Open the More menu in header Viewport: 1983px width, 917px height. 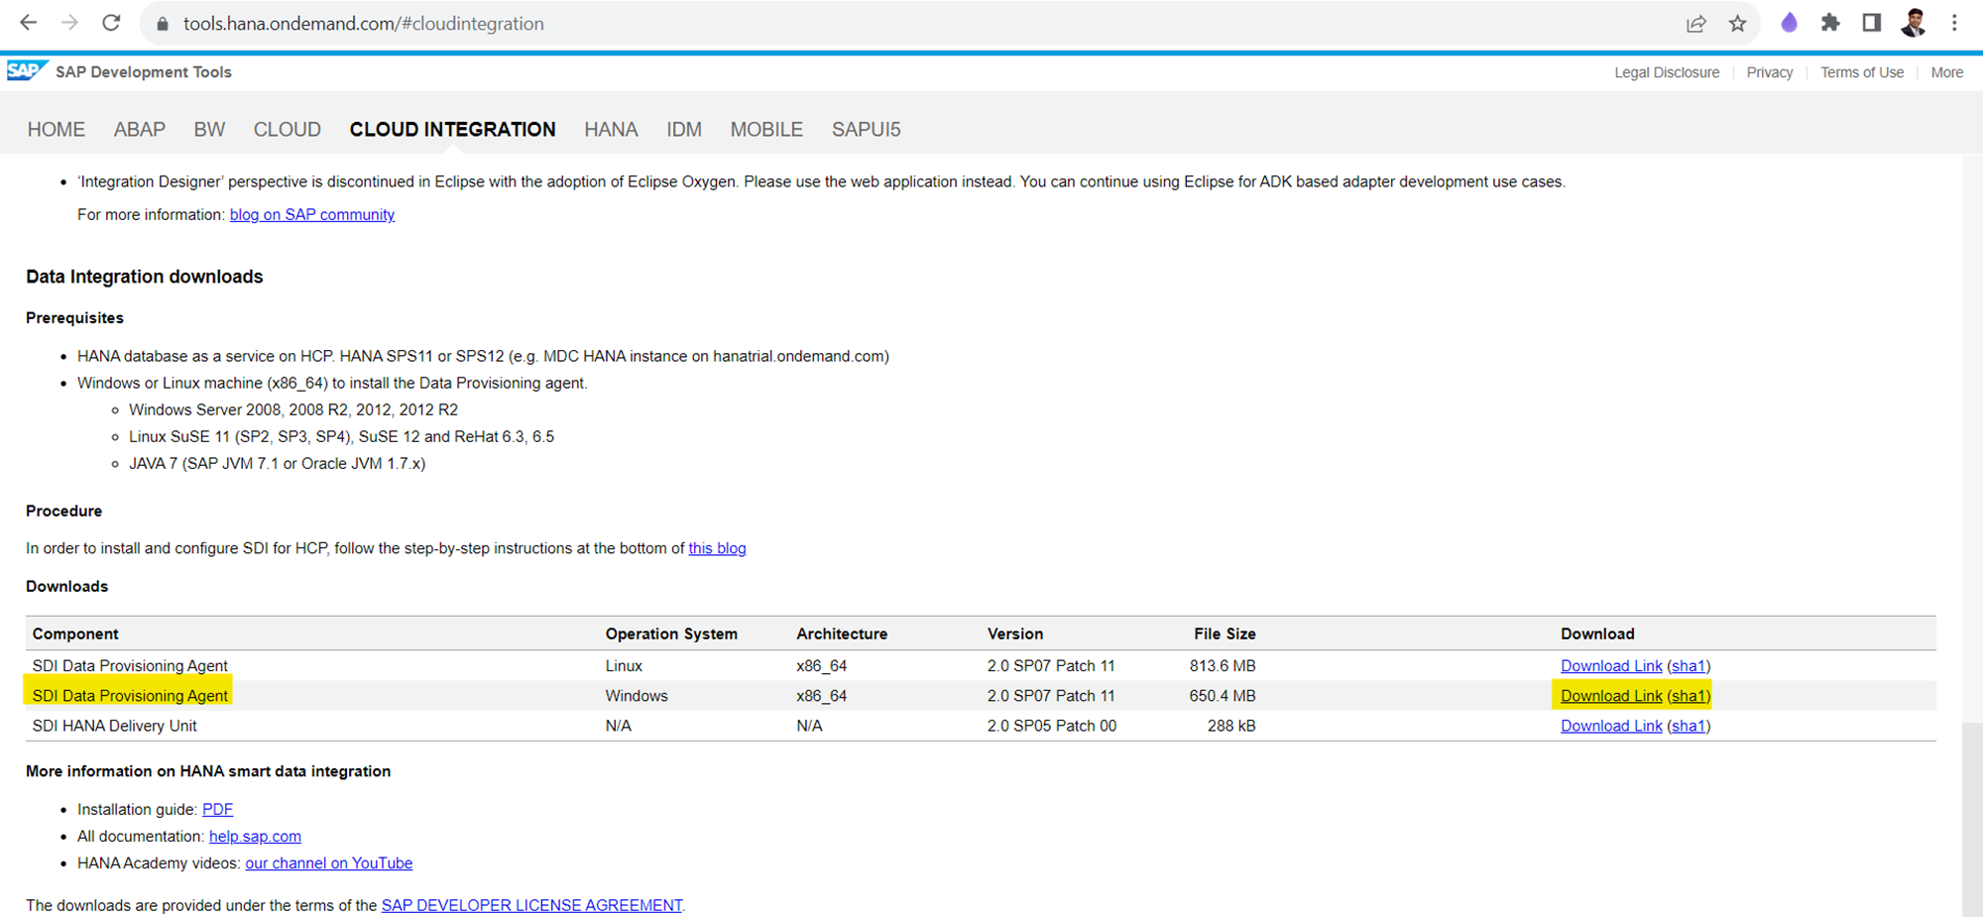click(x=1946, y=72)
